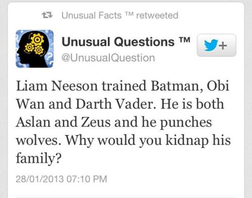The image size is (252, 198).
Task: Tap the word punches in tweet
Action: [185, 122]
